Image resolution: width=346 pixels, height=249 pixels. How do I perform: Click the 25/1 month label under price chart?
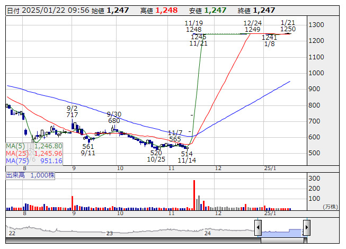point(270,168)
